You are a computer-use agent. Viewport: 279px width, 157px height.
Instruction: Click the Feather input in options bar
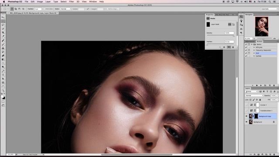coord(38,9)
